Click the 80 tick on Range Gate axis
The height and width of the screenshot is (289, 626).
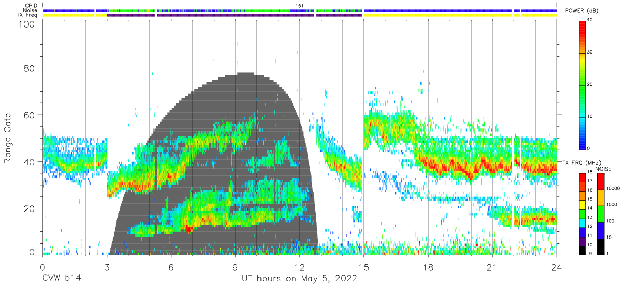pos(30,68)
